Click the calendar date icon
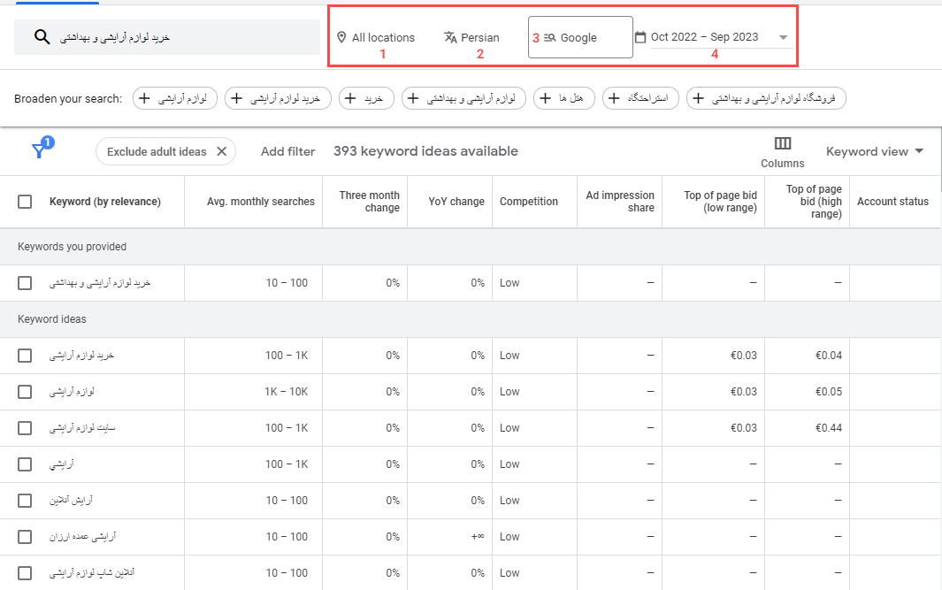This screenshot has width=942, height=590. pyautogui.click(x=640, y=37)
